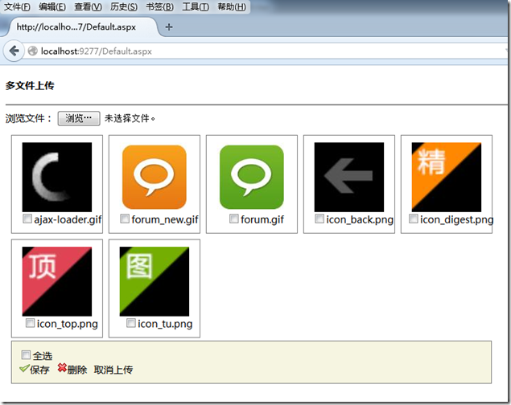Click the 取消上传 cancel upload link
Viewport: 511px width, 405px height.
[x=113, y=370]
